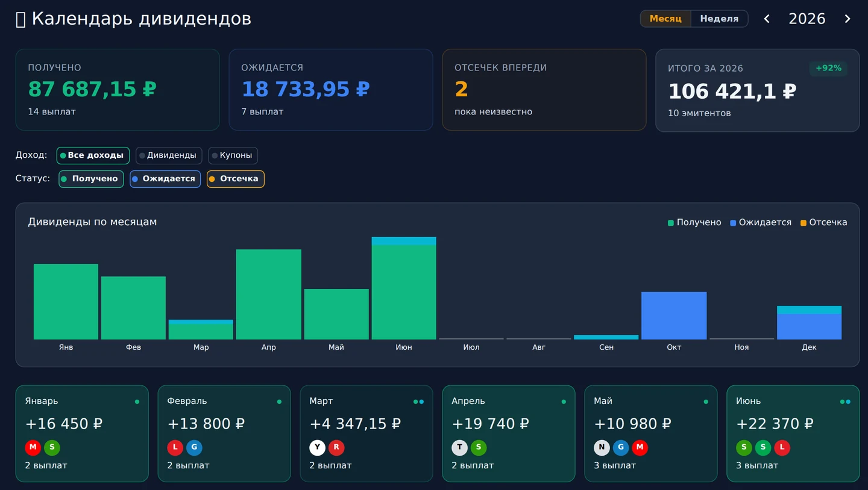Click the L ticker badge in Февраль card
Viewport: 868px width, 490px height.
click(x=175, y=447)
